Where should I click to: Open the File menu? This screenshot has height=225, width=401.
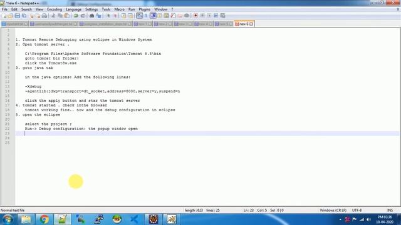(4, 9)
